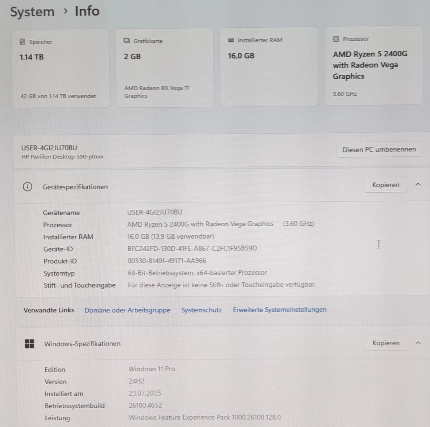Click Diesen PC umbenennen

pyautogui.click(x=379, y=149)
